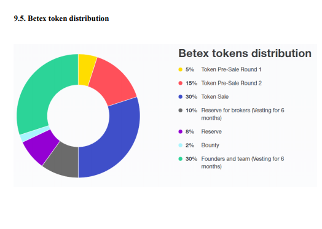Select the thin cyan Bounty donut slice

[x=35, y=134]
